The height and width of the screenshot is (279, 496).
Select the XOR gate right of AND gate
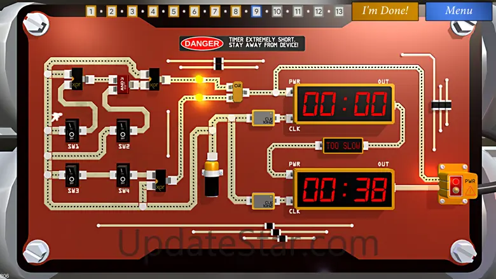pos(153,79)
